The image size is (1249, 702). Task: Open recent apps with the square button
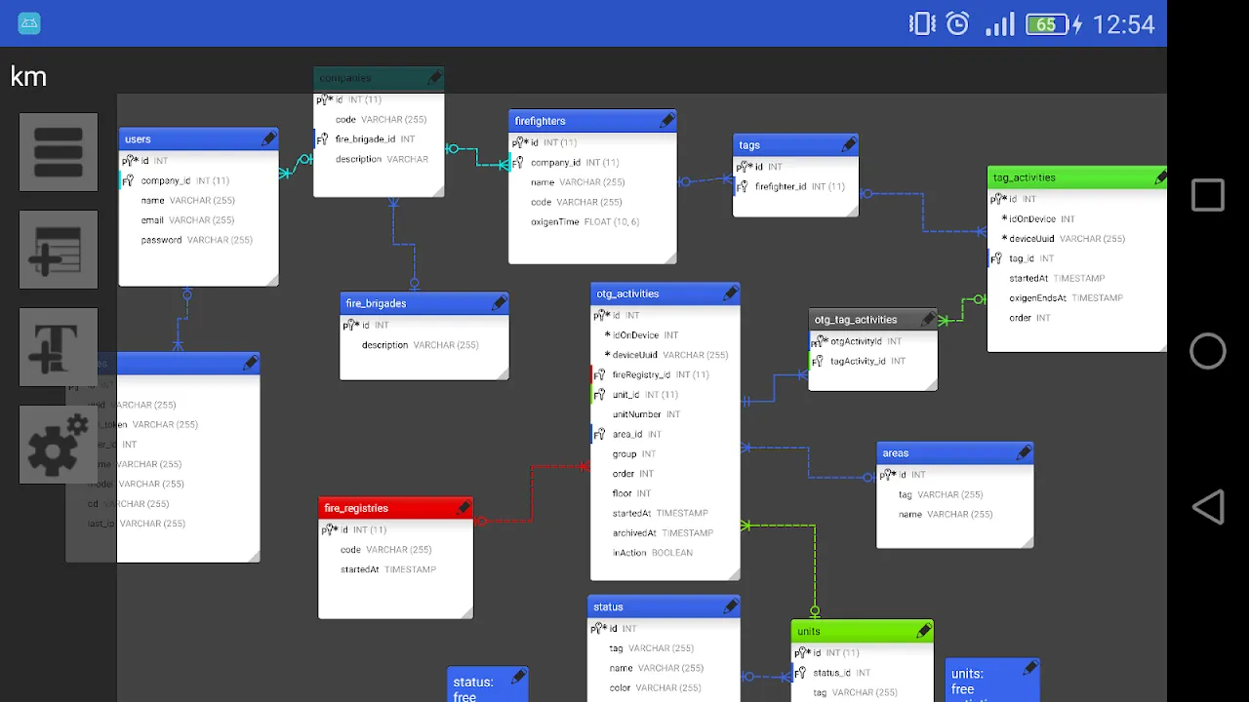tap(1208, 194)
